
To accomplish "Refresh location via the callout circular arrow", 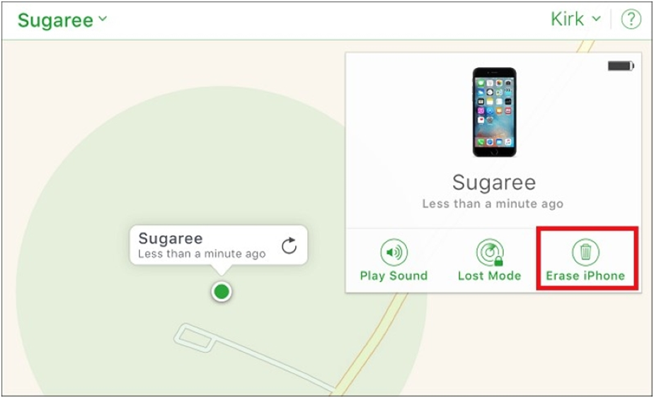I will click(289, 246).
